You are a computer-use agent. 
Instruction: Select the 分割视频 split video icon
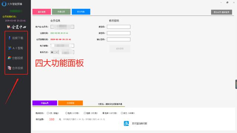[x=10, y=58]
